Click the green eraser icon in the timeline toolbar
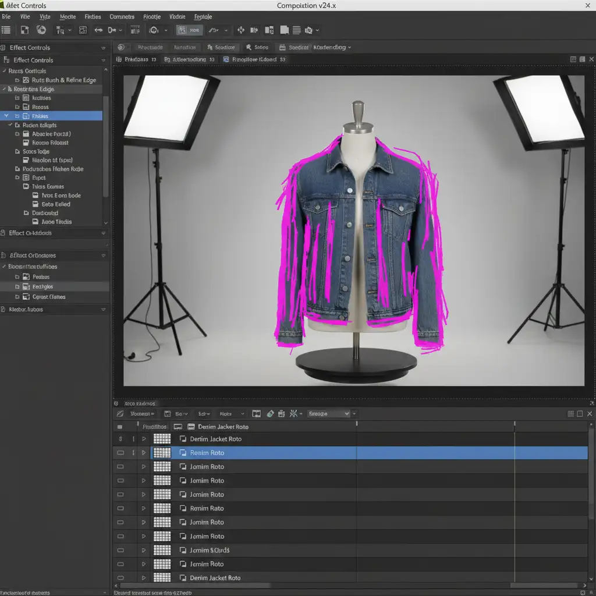Viewport: 596px width, 596px height. pyautogui.click(x=270, y=414)
